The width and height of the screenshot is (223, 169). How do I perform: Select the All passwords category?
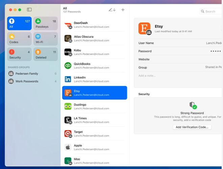19,24
